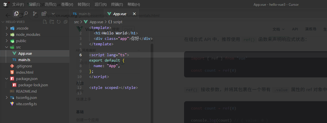
Task: Click the style scoped code line
Action: [113, 88]
